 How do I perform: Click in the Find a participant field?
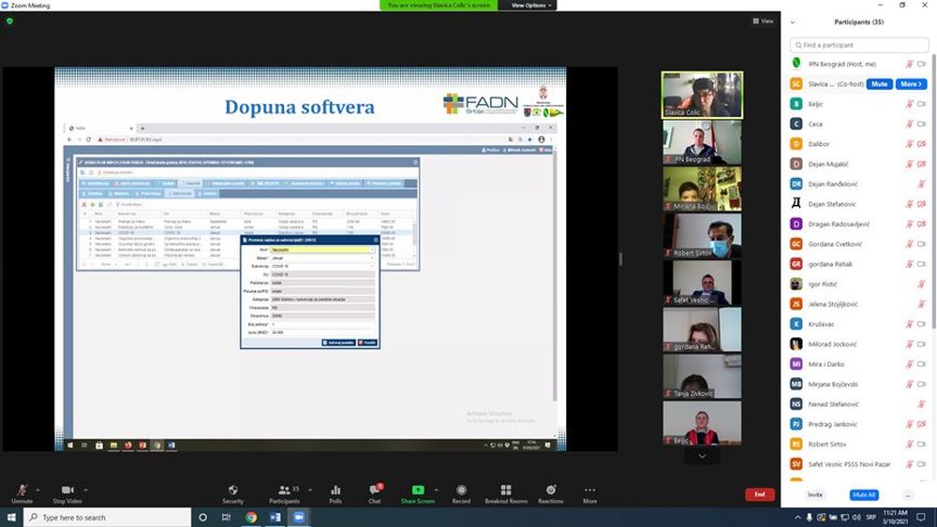859,45
